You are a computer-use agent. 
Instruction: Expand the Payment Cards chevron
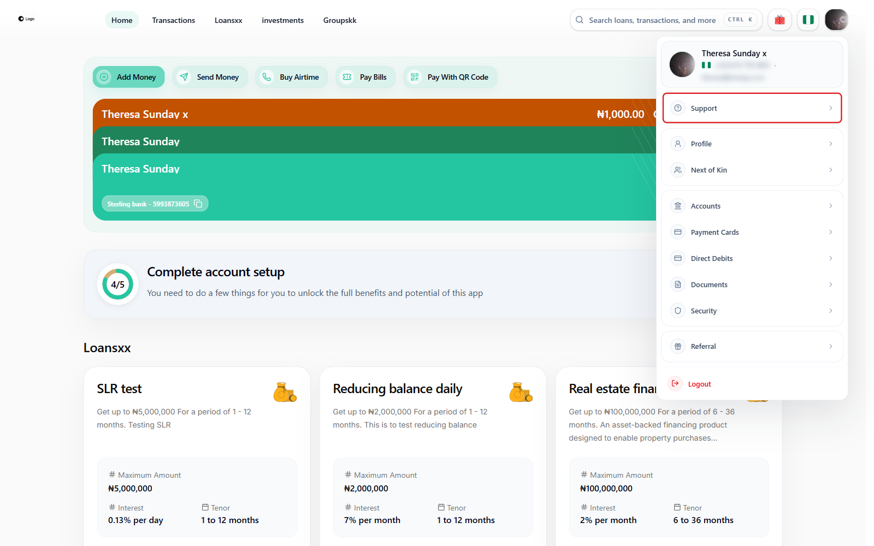830,232
